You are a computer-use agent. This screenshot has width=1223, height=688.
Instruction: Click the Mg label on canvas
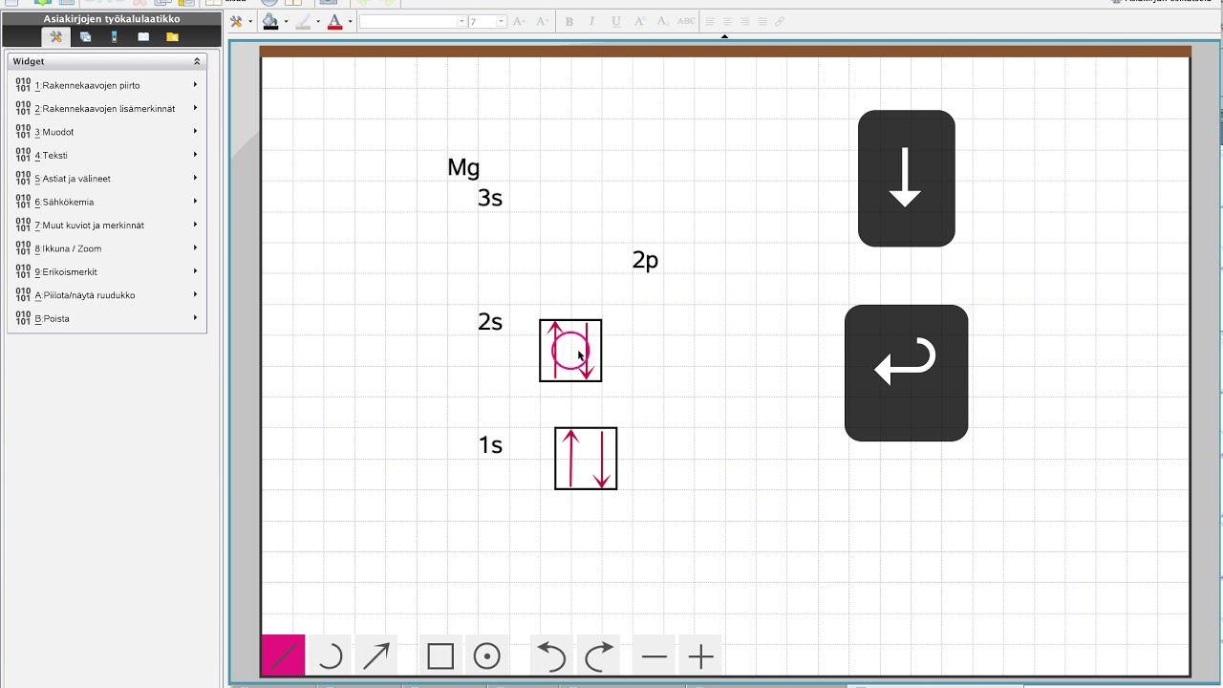click(463, 169)
